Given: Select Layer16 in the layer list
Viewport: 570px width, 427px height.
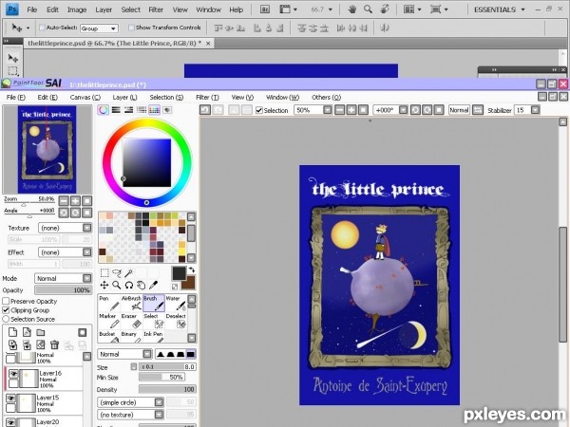Looking at the screenshot, I should [x=44, y=379].
